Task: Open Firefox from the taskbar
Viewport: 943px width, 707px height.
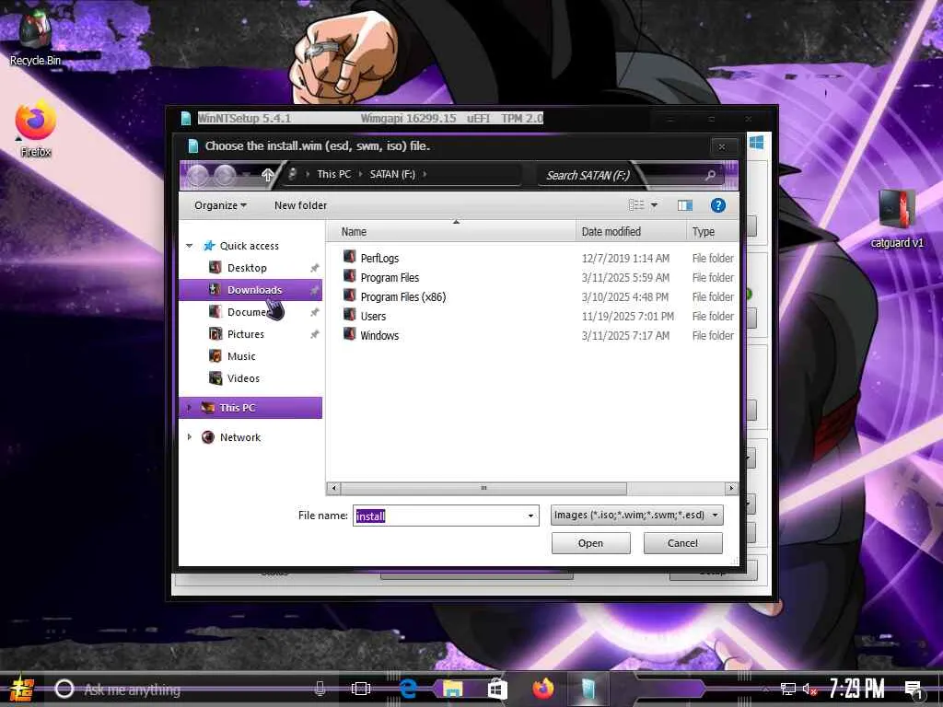Action: (x=542, y=689)
